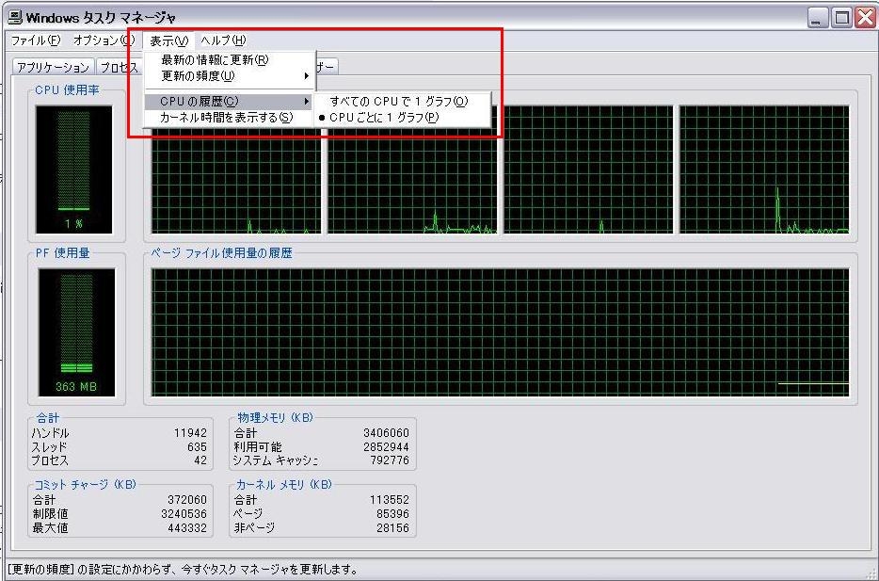This screenshot has width=879, height=581.
Task: Select すべての CPU で 1 グラフ(O)
Action: point(402,102)
